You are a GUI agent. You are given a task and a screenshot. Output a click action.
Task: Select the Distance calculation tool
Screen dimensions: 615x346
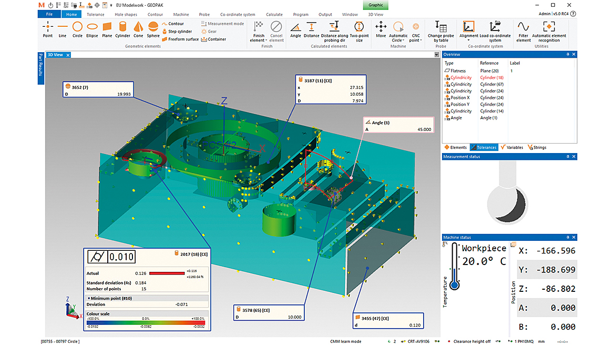click(311, 30)
